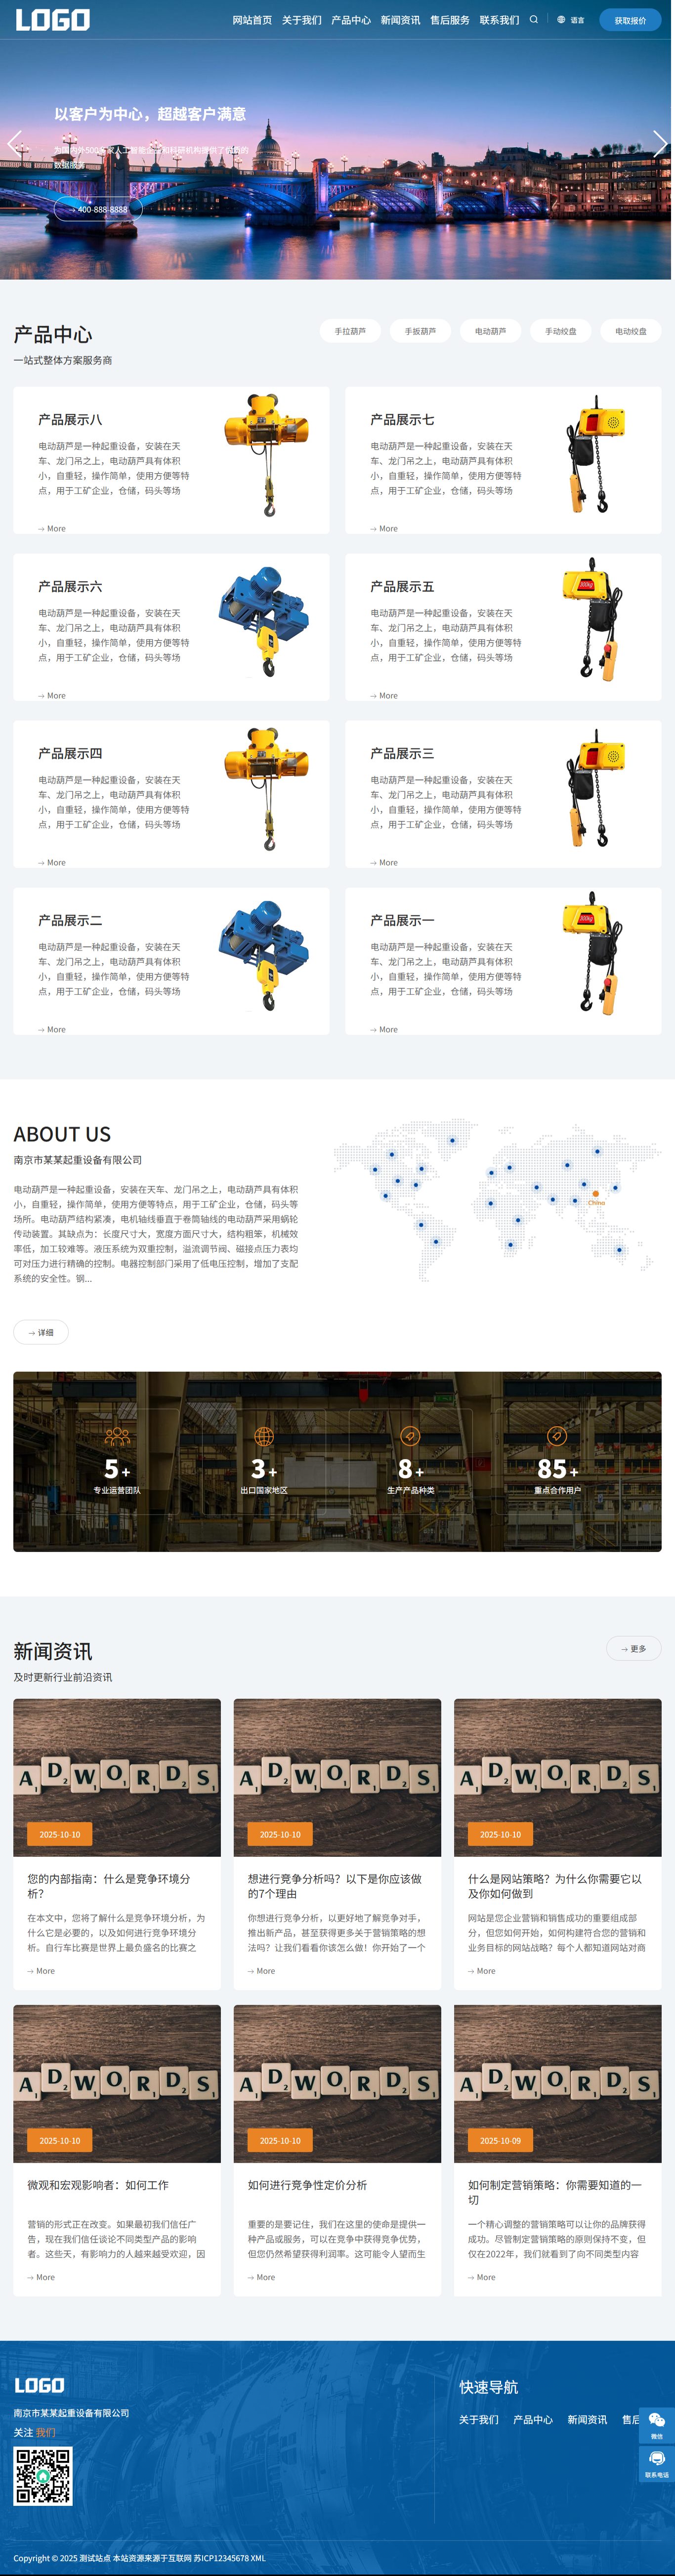
Task: Open 售后服务 in top navigation
Action: coord(450,20)
